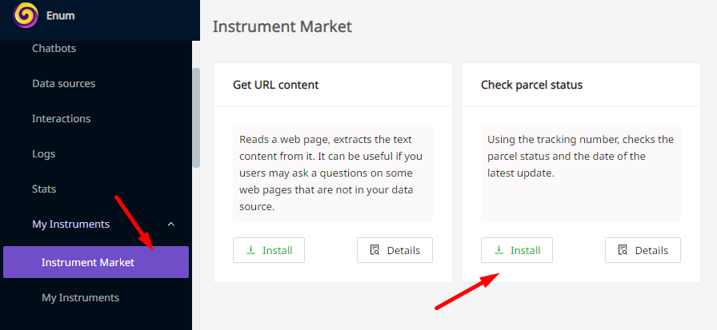Screen dimensions: 717x330
Task: Select highlighted Instrument Market item
Action: [x=96, y=262]
